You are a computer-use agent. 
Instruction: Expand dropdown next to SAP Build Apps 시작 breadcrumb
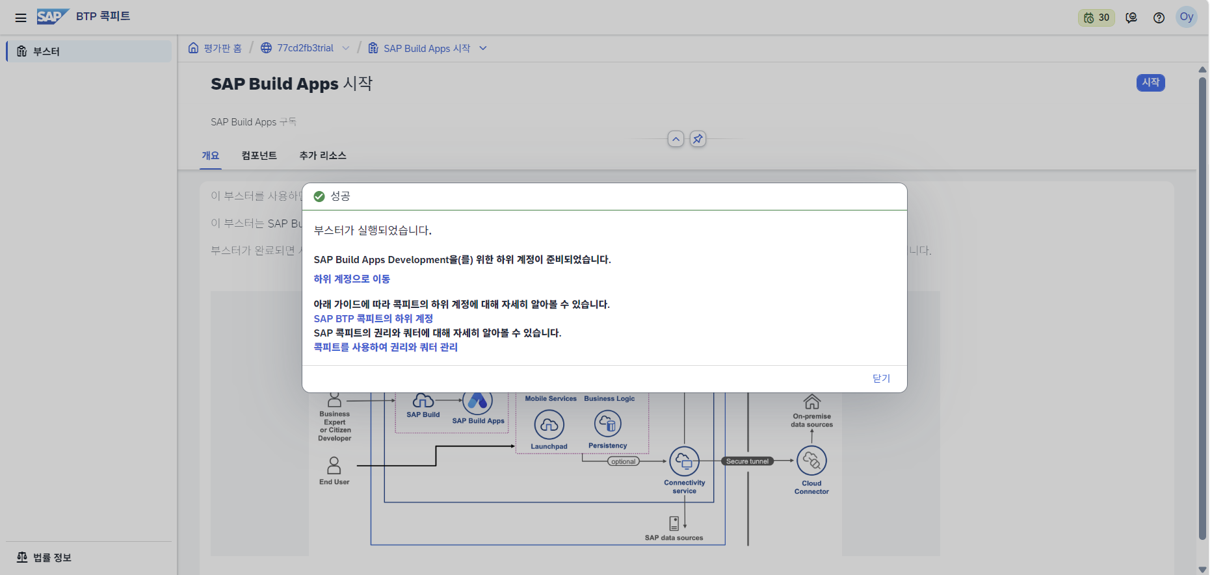click(x=483, y=48)
